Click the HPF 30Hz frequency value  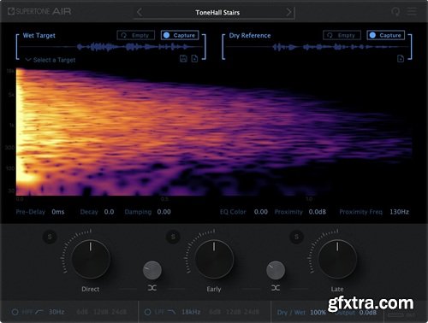pyautogui.click(x=56, y=312)
